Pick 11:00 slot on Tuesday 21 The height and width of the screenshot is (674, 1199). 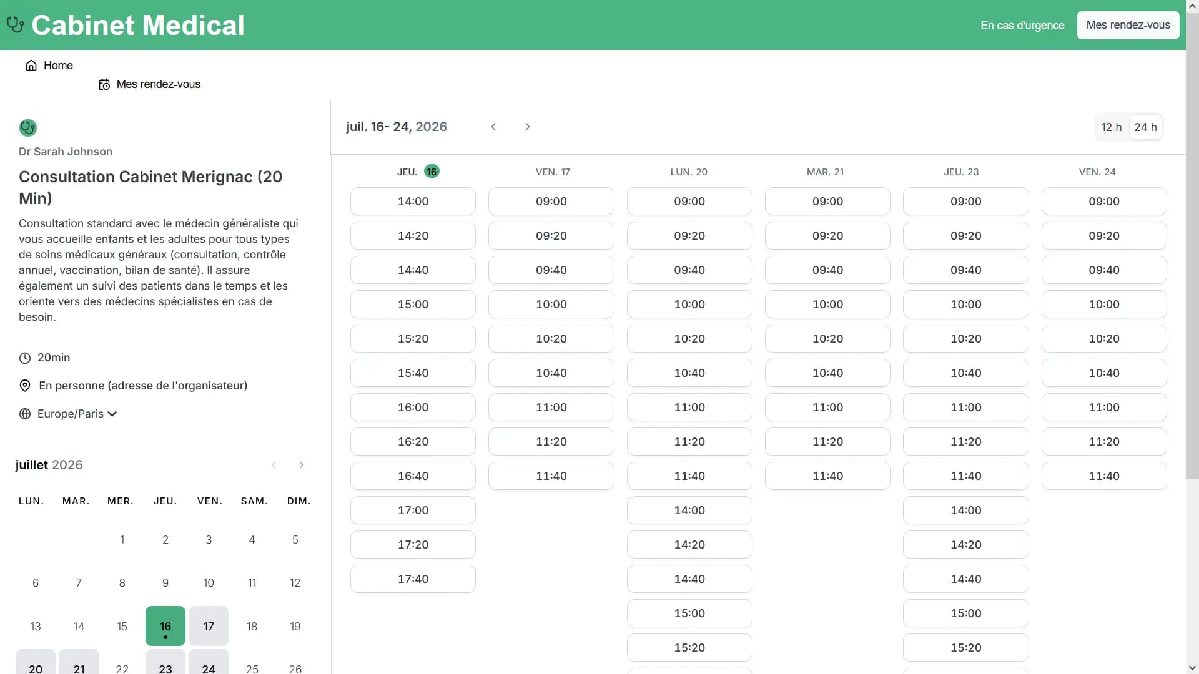click(827, 408)
